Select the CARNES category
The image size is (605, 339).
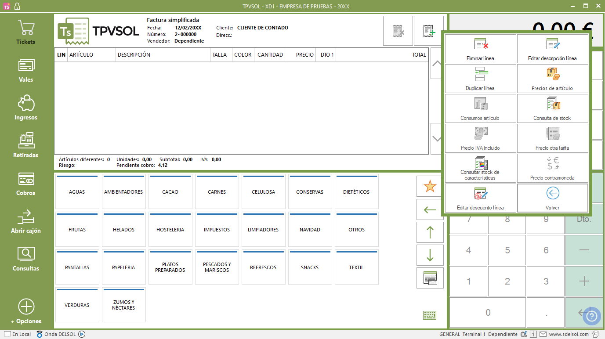point(217,192)
